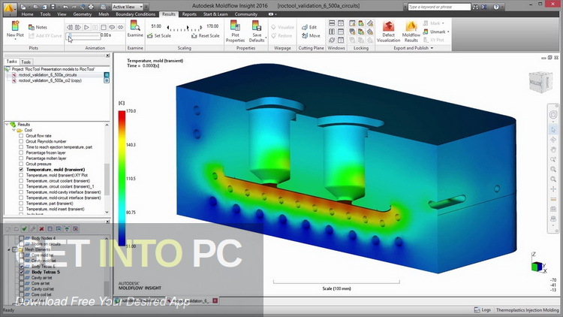563x317 pixels.
Task: Open Moldflow Results export
Action: (411, 32)
